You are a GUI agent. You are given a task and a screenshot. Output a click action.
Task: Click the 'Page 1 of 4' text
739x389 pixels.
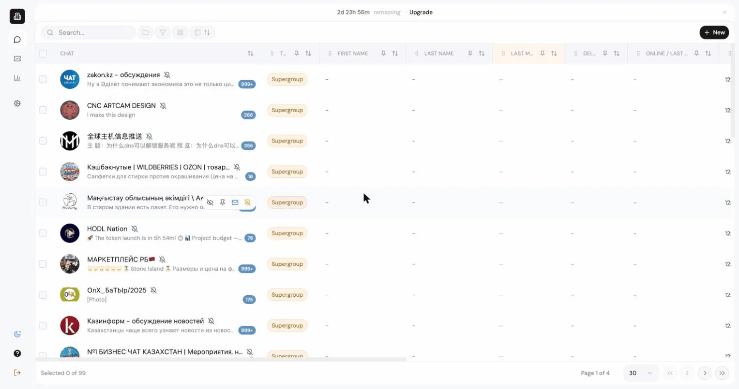595,373
